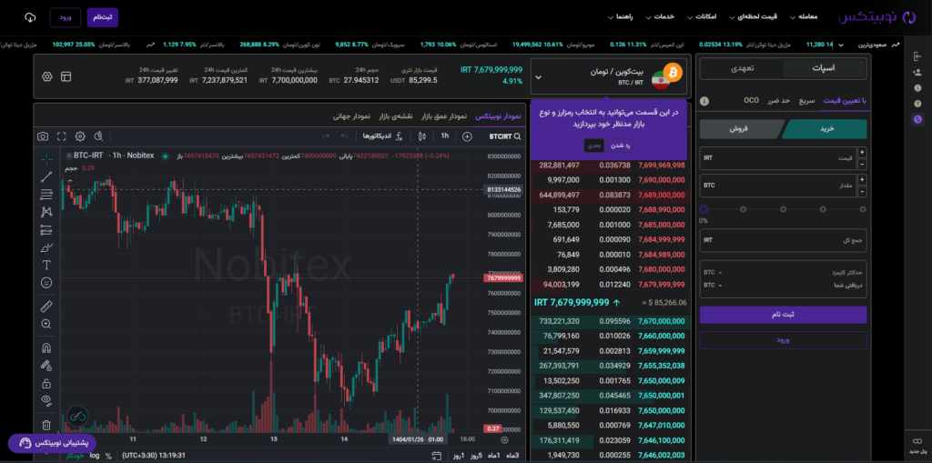This screenshot has width=932, height=463.
Task: Select the text annotation tool
Action: pos(46,266)
